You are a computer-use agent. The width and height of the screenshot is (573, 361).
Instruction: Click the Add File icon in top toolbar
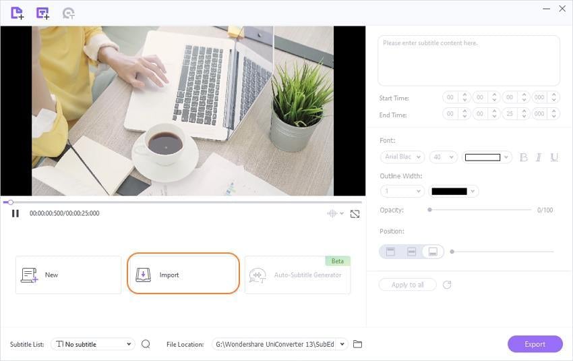click(x=17, y=13)
